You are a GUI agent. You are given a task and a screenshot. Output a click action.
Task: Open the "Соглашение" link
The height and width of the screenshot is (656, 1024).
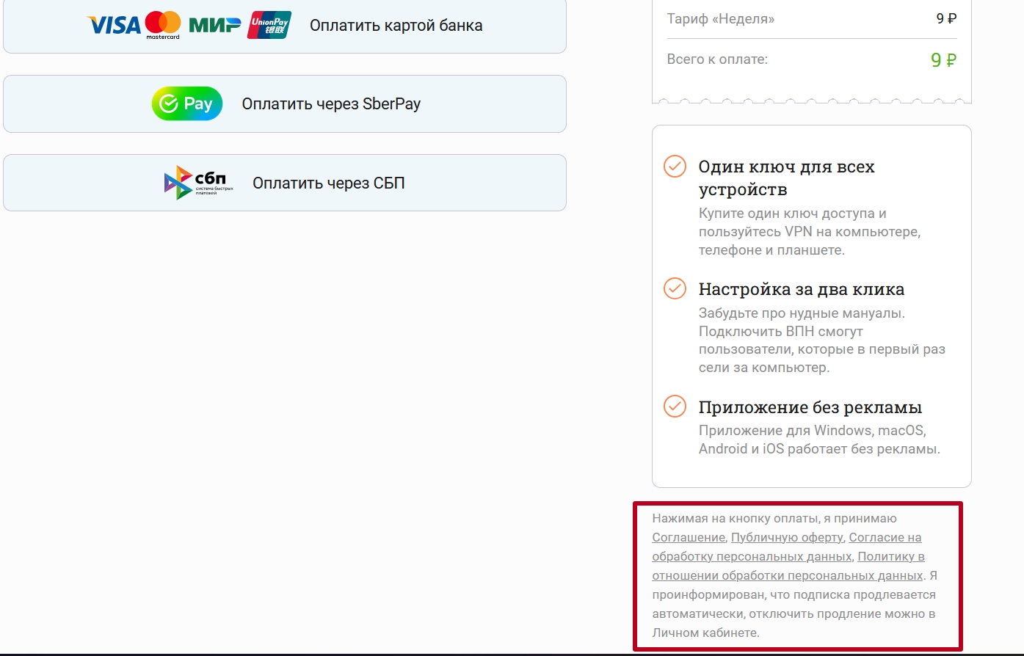point(689,538)
